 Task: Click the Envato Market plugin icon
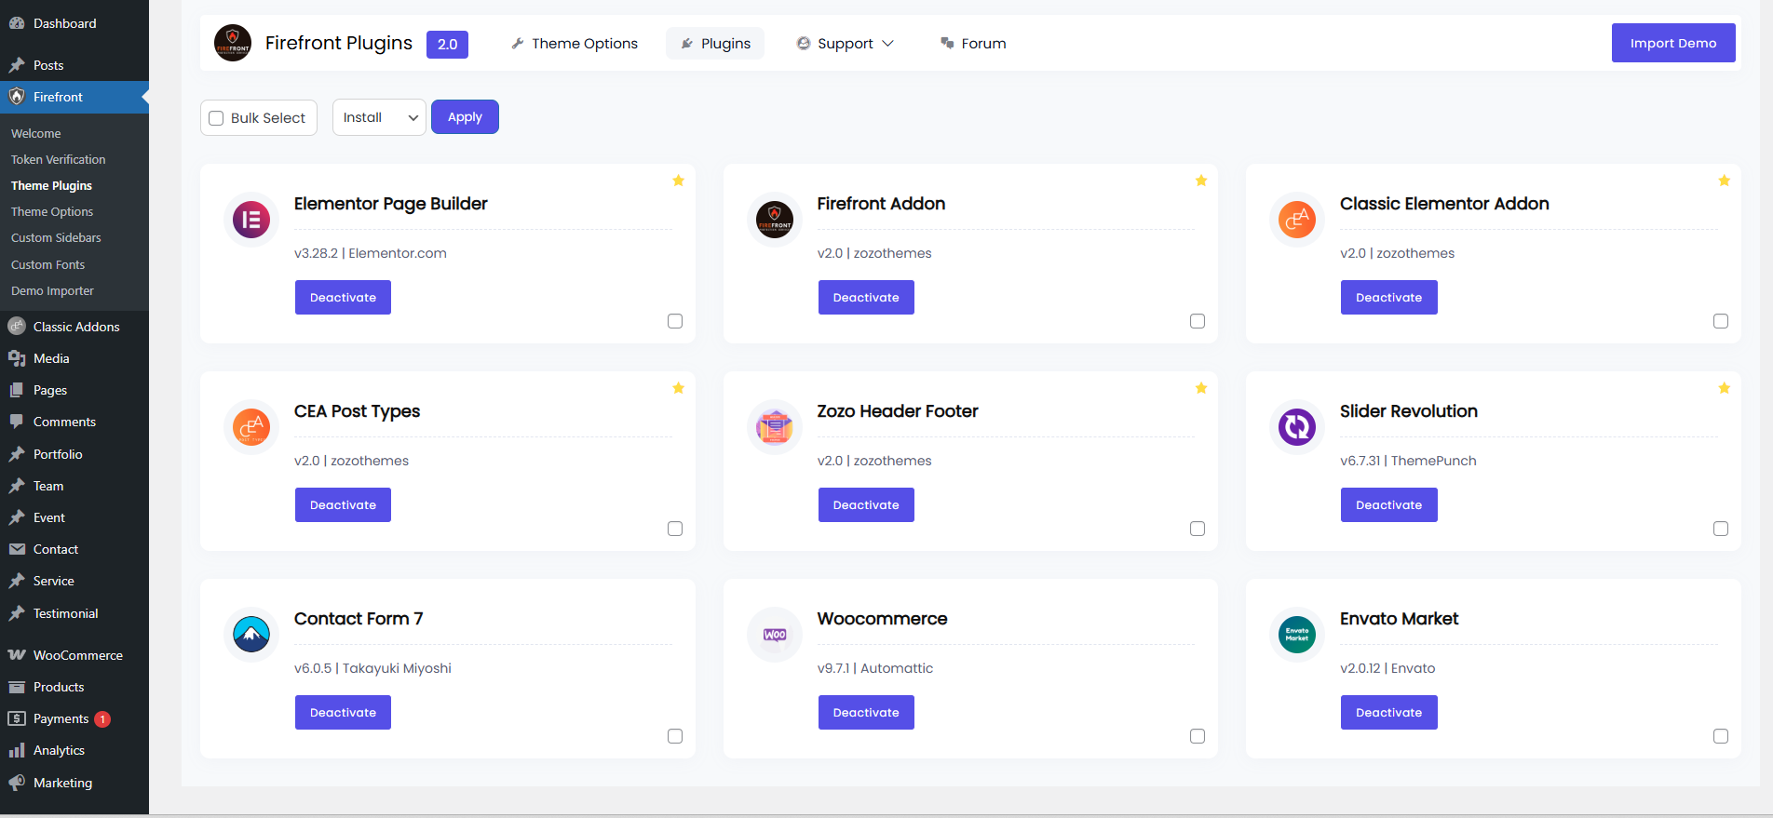tap(1296, 635)
